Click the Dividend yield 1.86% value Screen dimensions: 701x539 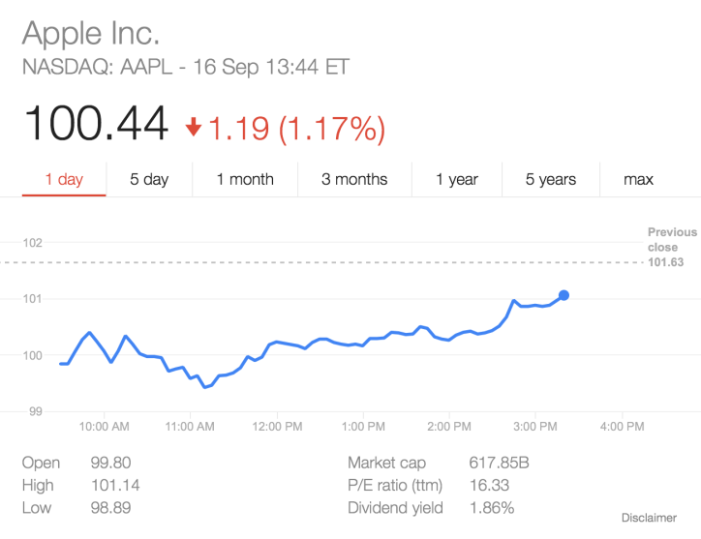[494, 508]
